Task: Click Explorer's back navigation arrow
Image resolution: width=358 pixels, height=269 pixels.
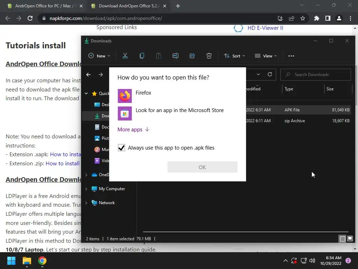Action: pyautogui.click(x=88, y=75)
